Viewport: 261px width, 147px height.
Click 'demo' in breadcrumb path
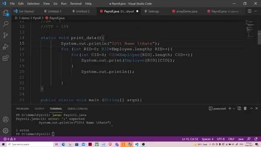[25, 18]
